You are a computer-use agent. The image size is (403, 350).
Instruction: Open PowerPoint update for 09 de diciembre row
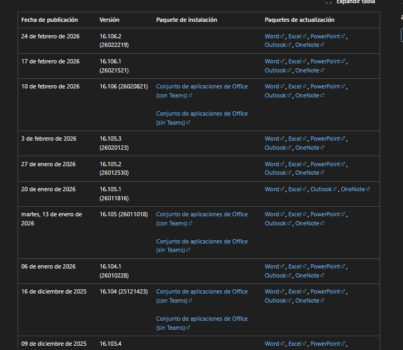pyautogui.click(x=328, y=344)
